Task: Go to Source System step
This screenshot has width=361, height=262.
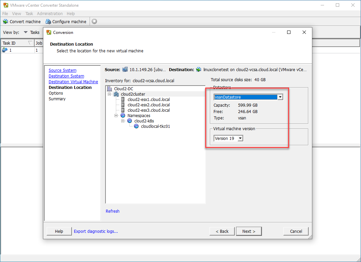Action: pos(62,70)
